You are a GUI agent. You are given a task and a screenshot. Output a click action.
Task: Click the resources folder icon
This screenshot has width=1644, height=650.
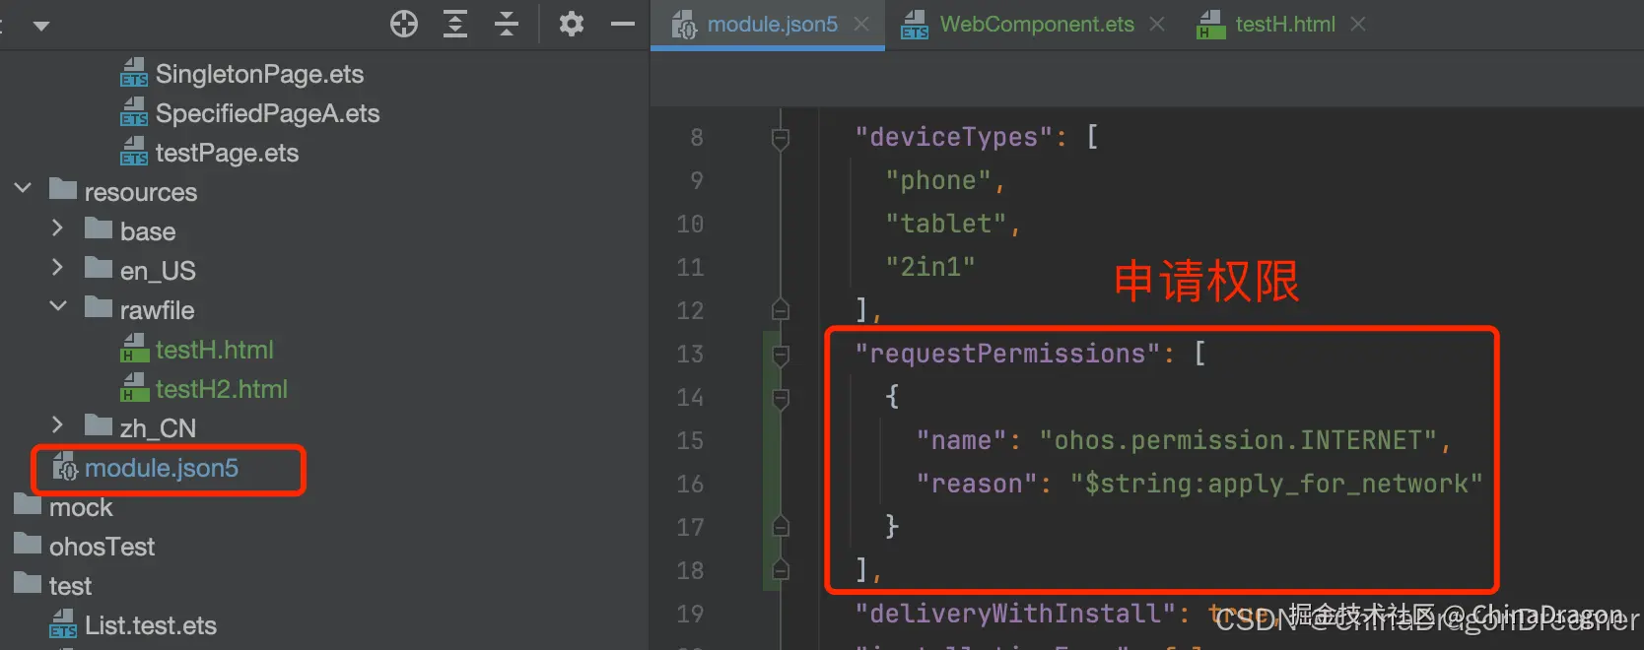(x=63, y=188)
